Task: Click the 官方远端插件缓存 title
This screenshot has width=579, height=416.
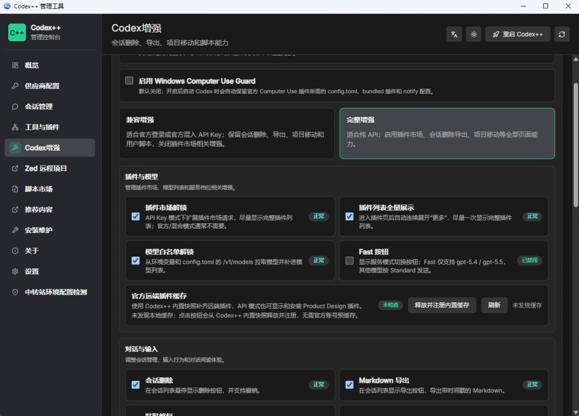Action: (x=159, y=296)
